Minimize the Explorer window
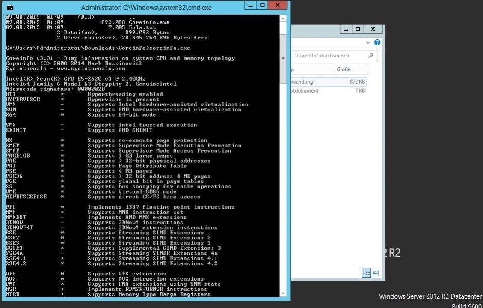The width and height of the screenshot is (483, 308). point(346,29)
